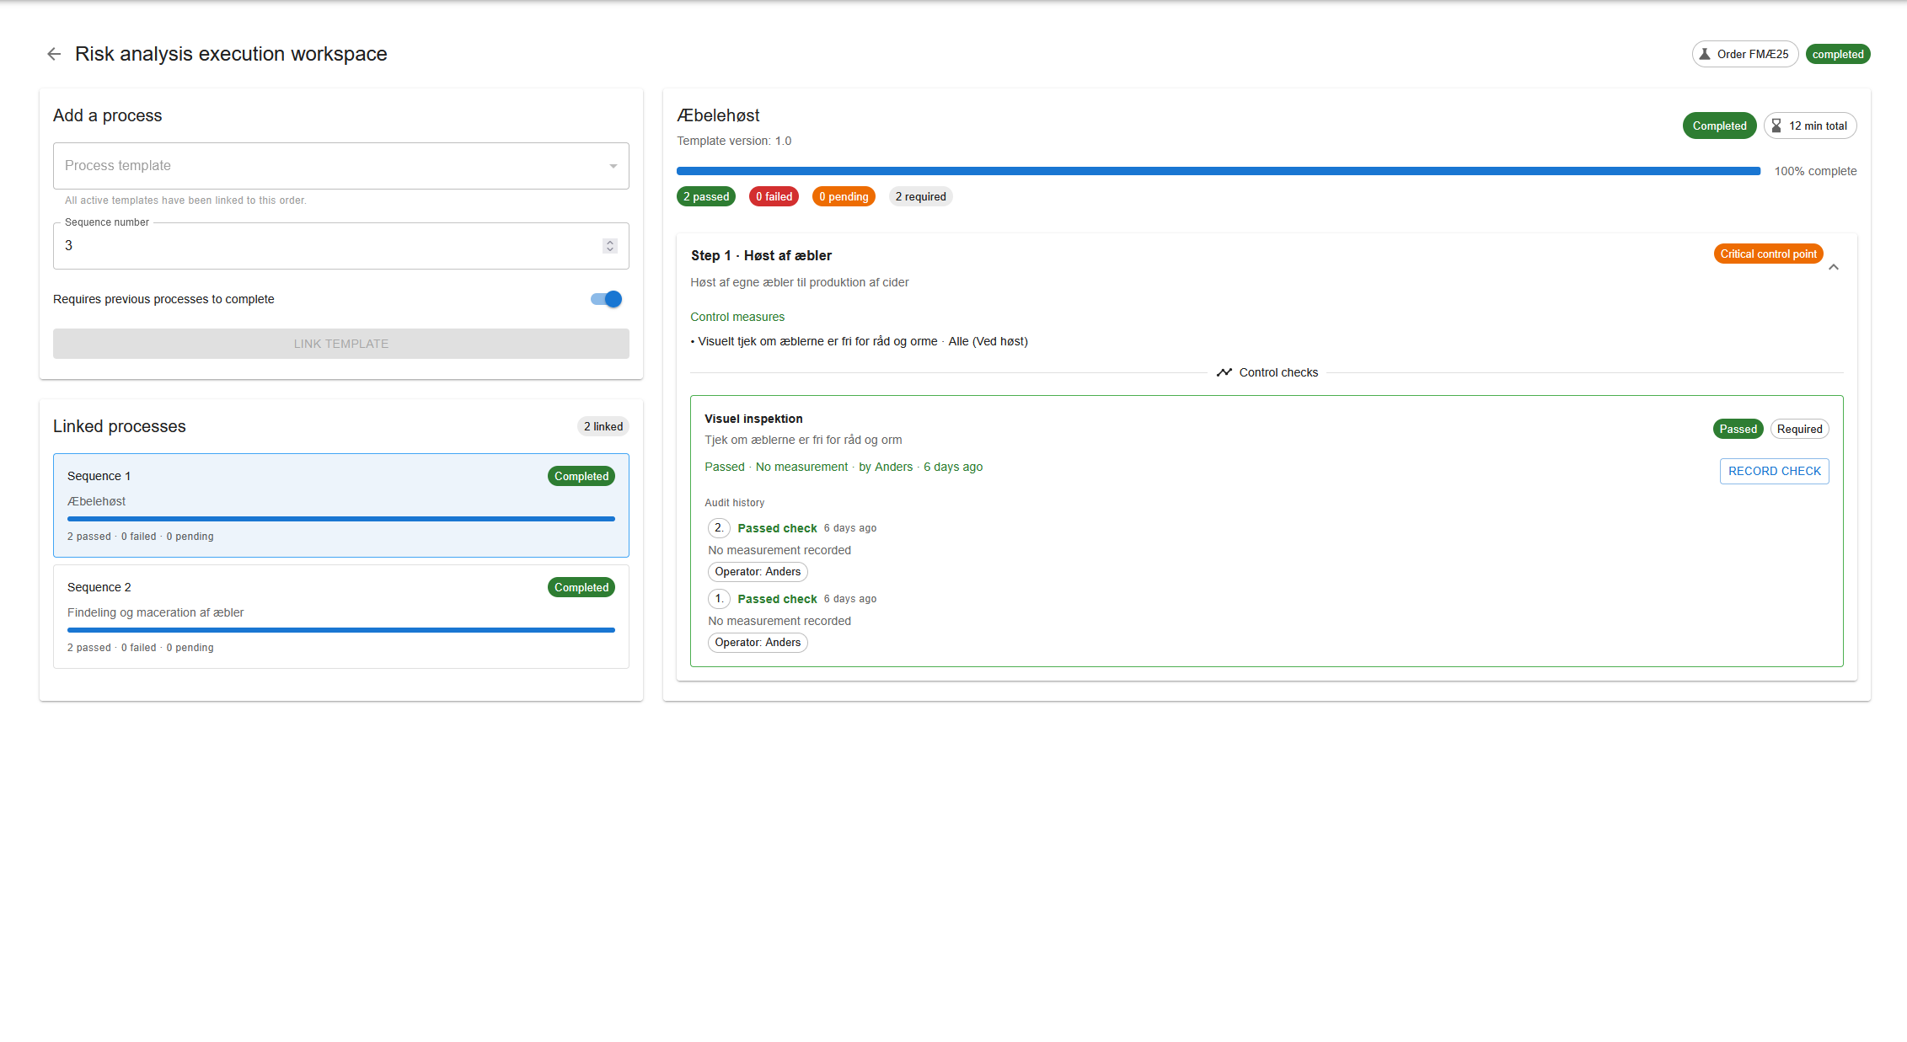Click the Completed badge on Æbelehøst
Viewport: 1907px width, 1042px height.
pyautogui.click(x=1719, y=125)
